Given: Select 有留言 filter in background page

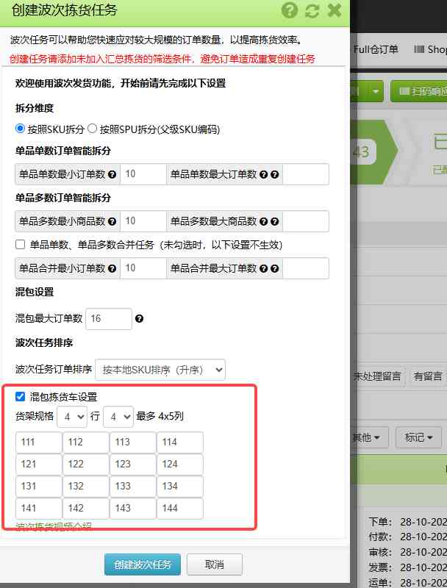Looking at the screenshot, I should [427, 376].
